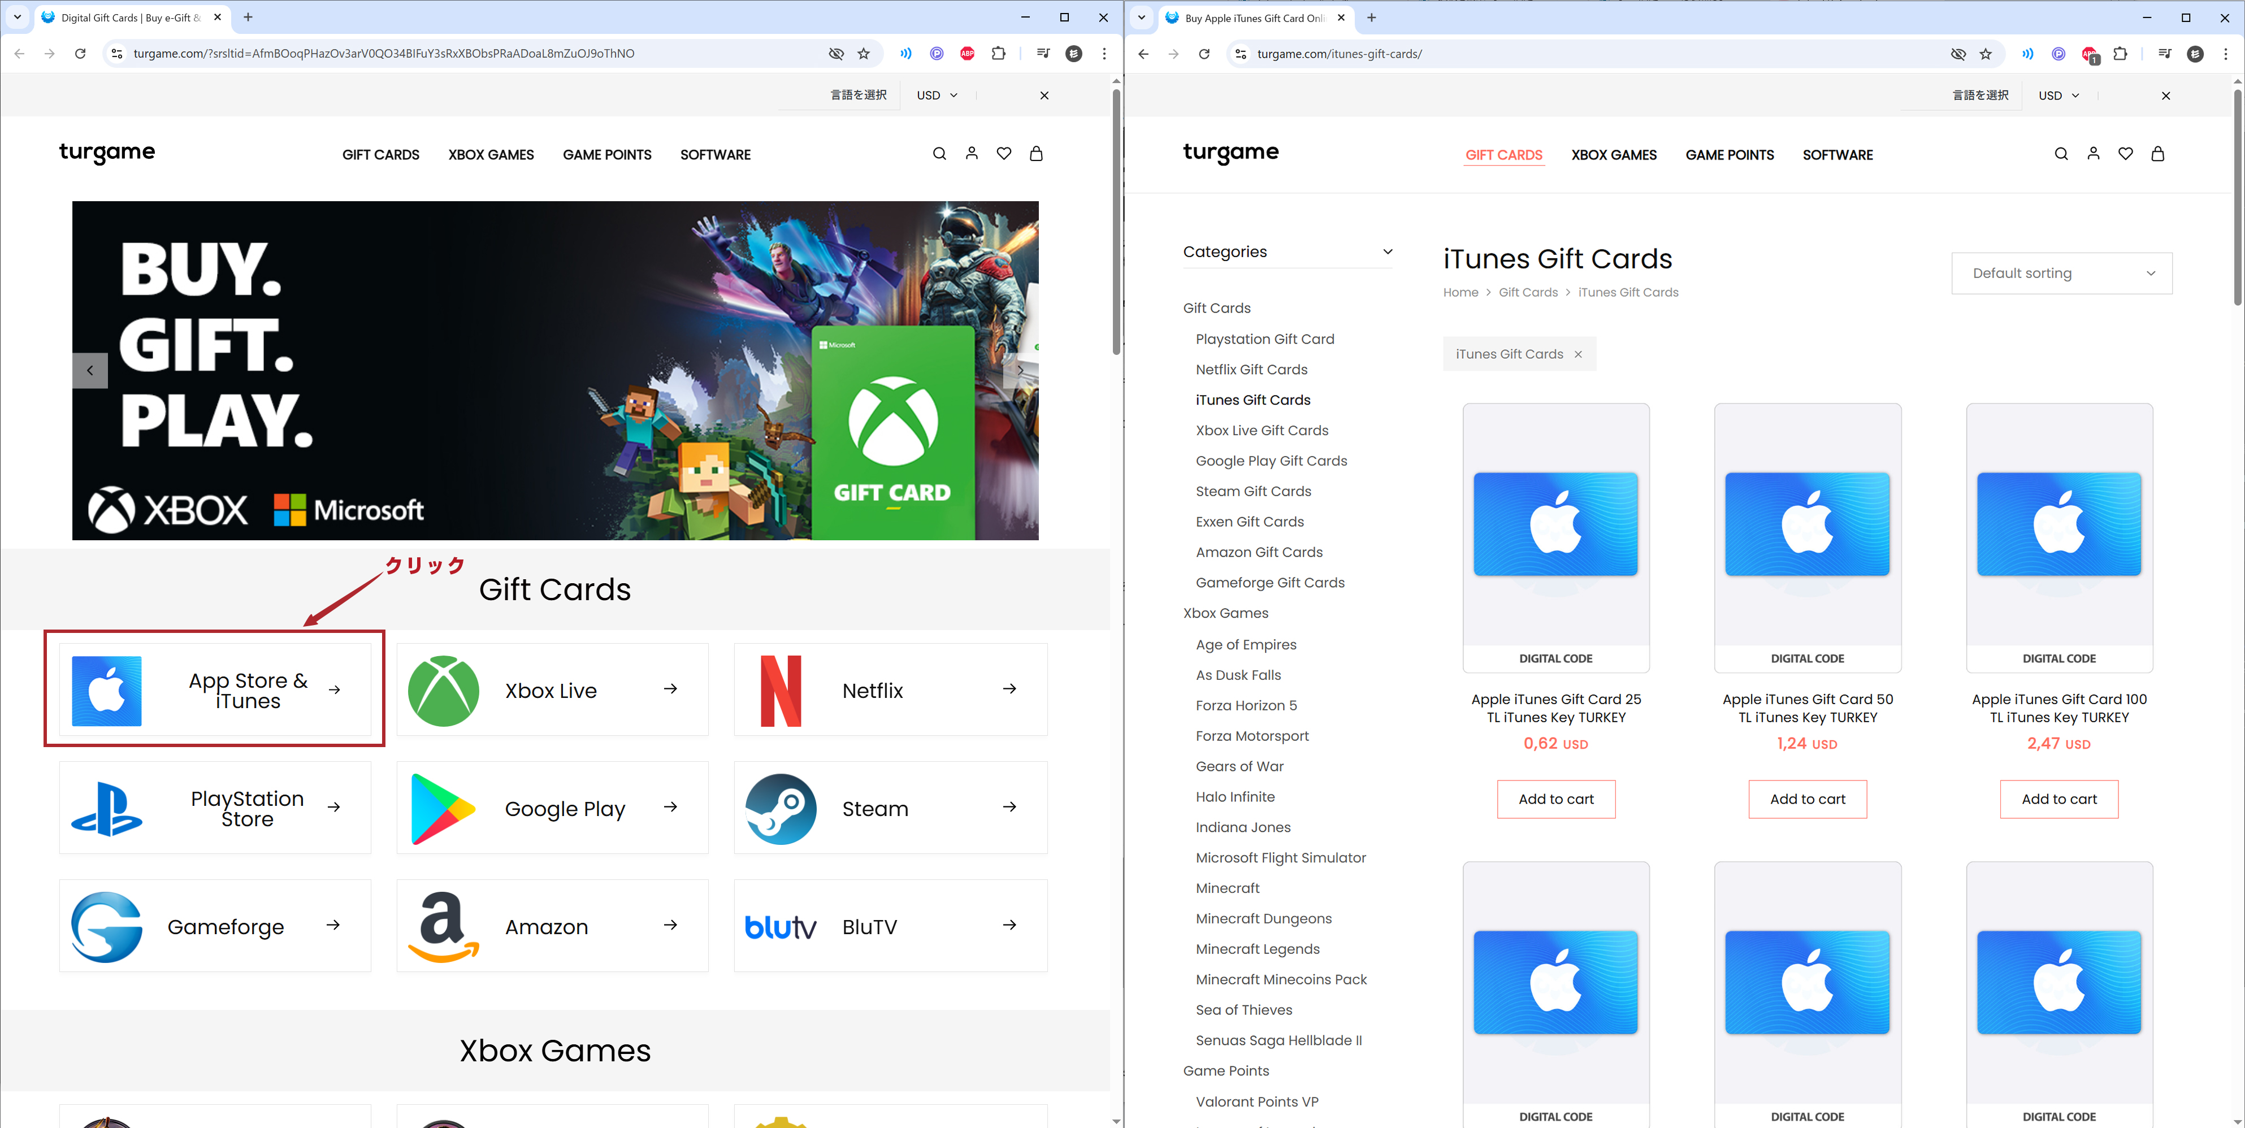Open Google Play gift card tile

click(x=553, y=807)
